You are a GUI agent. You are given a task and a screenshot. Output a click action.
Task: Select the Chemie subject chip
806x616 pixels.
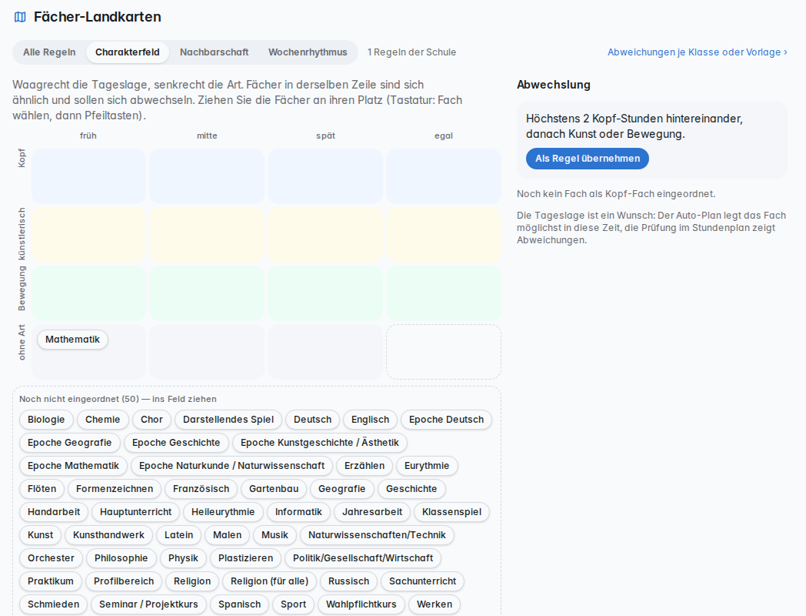(103, 420)
